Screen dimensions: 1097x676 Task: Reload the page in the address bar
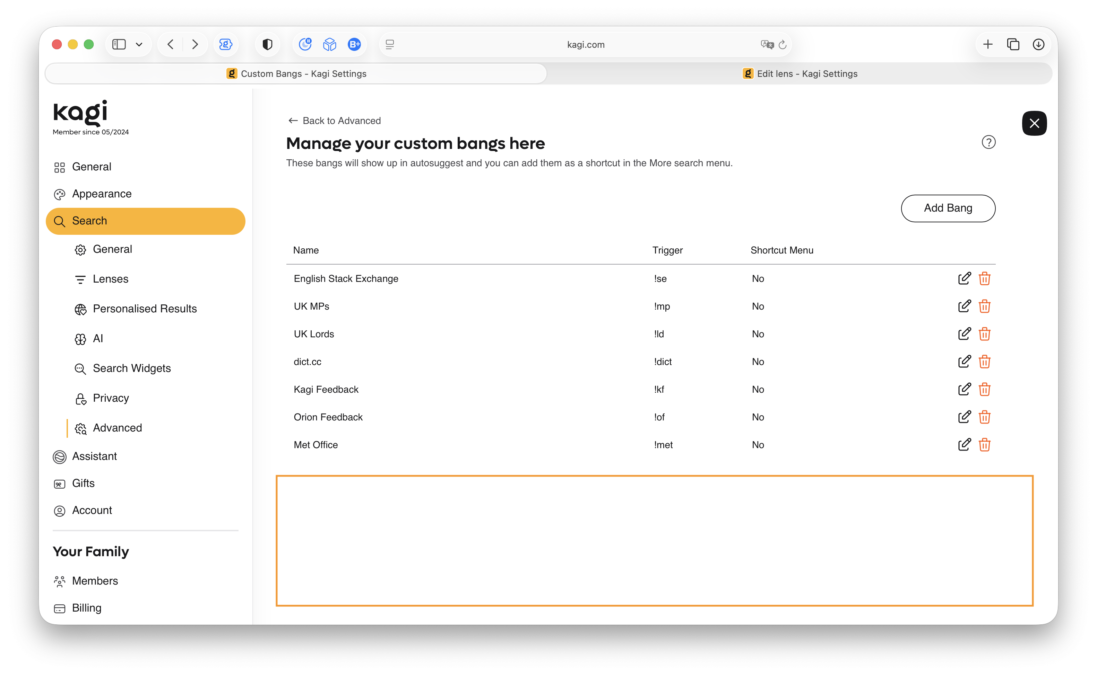(x=782, y=44)
